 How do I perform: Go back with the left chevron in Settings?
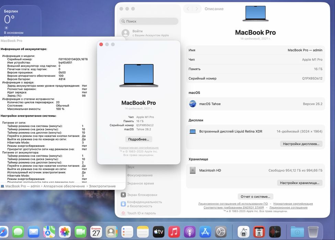point(188,9)
